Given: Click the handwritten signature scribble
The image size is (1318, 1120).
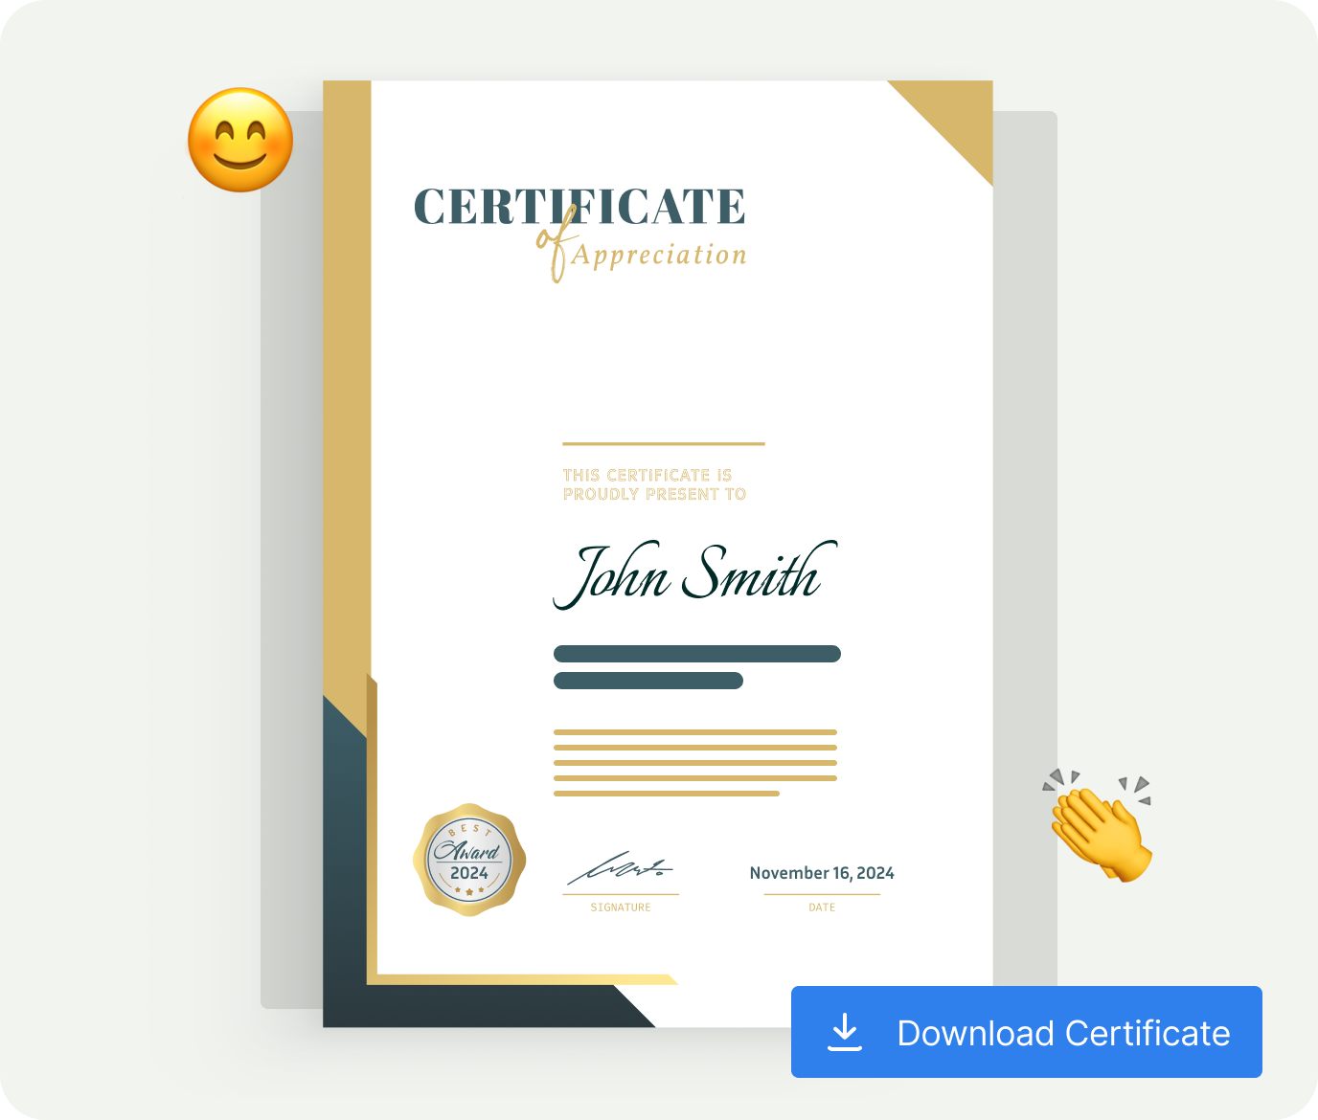Looking at the screenshot, I should coord(620,868).
